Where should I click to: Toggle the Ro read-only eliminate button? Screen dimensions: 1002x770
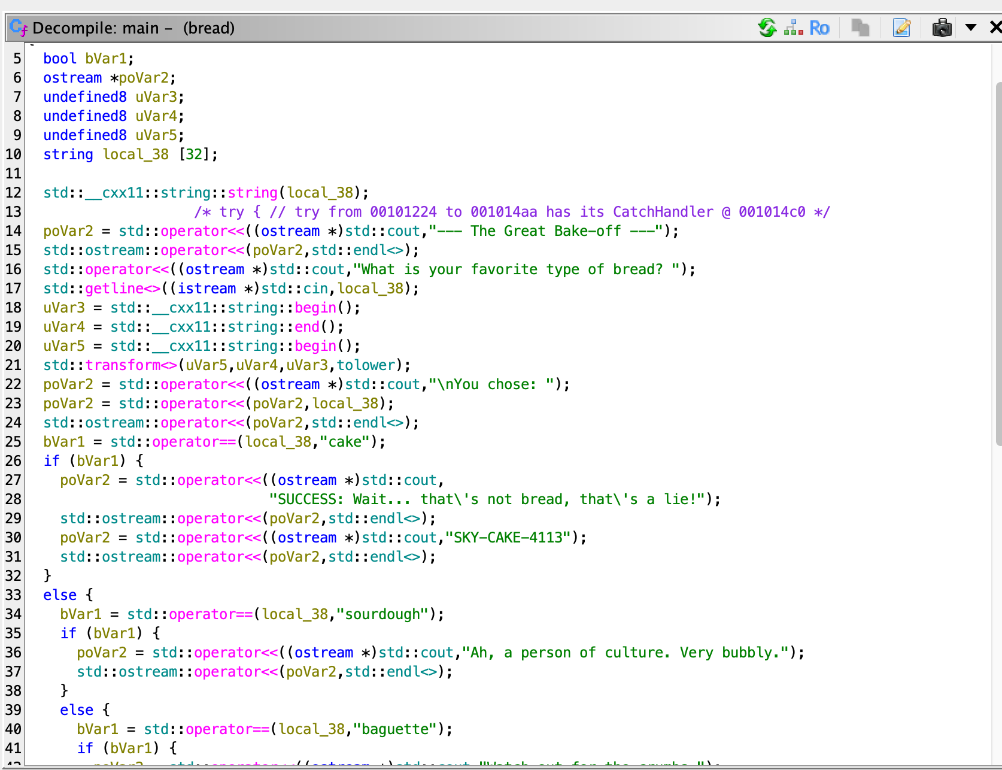[x=819, y=28]
